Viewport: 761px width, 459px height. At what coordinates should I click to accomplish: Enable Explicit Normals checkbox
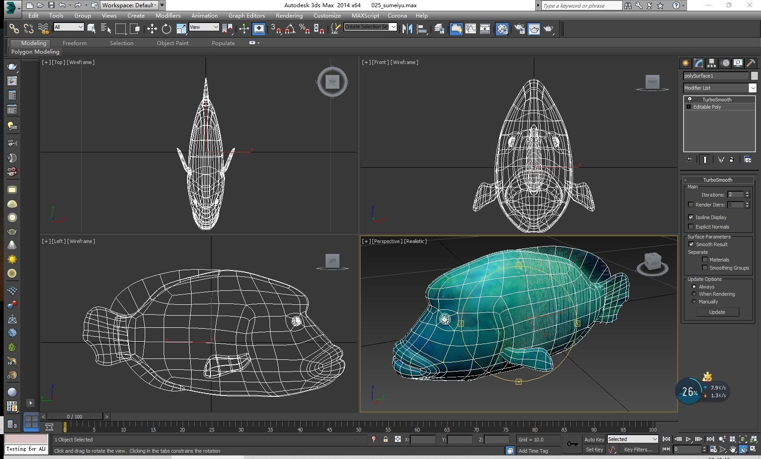pos(691,227)
